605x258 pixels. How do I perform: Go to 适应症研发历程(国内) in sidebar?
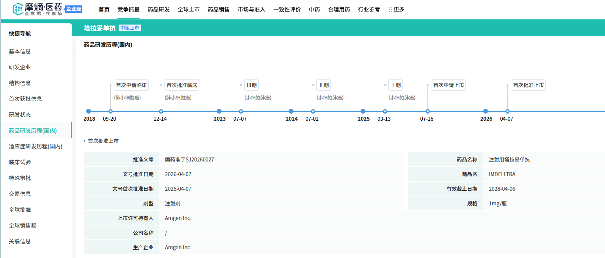point(36,146)
